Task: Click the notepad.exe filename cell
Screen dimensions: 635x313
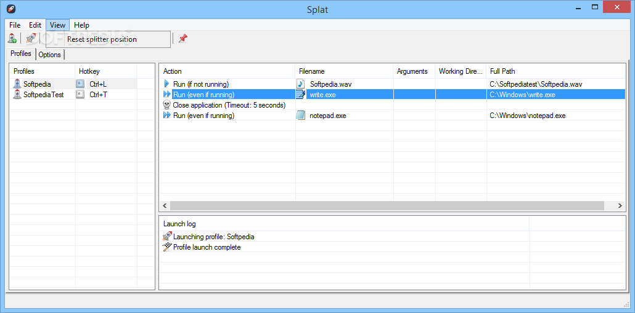Action: point(344,116)
